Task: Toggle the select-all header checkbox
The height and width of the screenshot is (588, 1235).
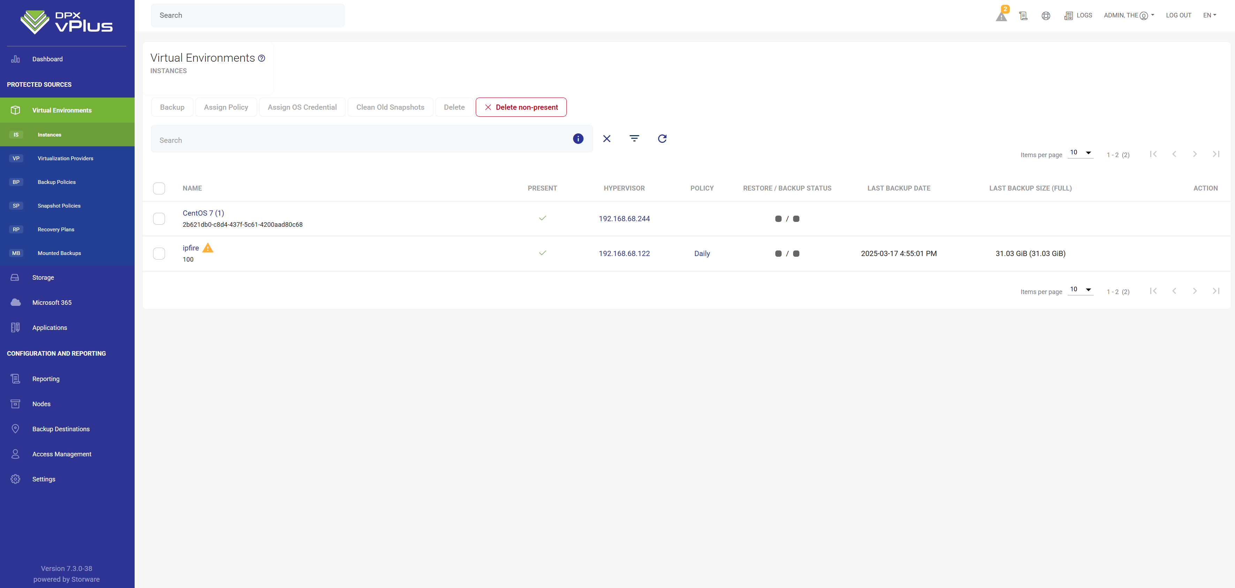Action: pyautogui.click(x=159, y=188)
